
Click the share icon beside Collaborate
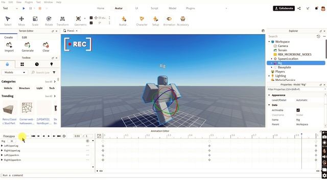pyautogui.click(x=299, y=8)
